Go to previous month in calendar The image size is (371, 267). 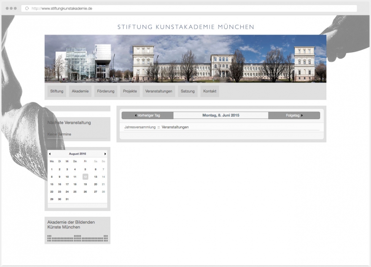pyautogui.click(x=50, y=154)
